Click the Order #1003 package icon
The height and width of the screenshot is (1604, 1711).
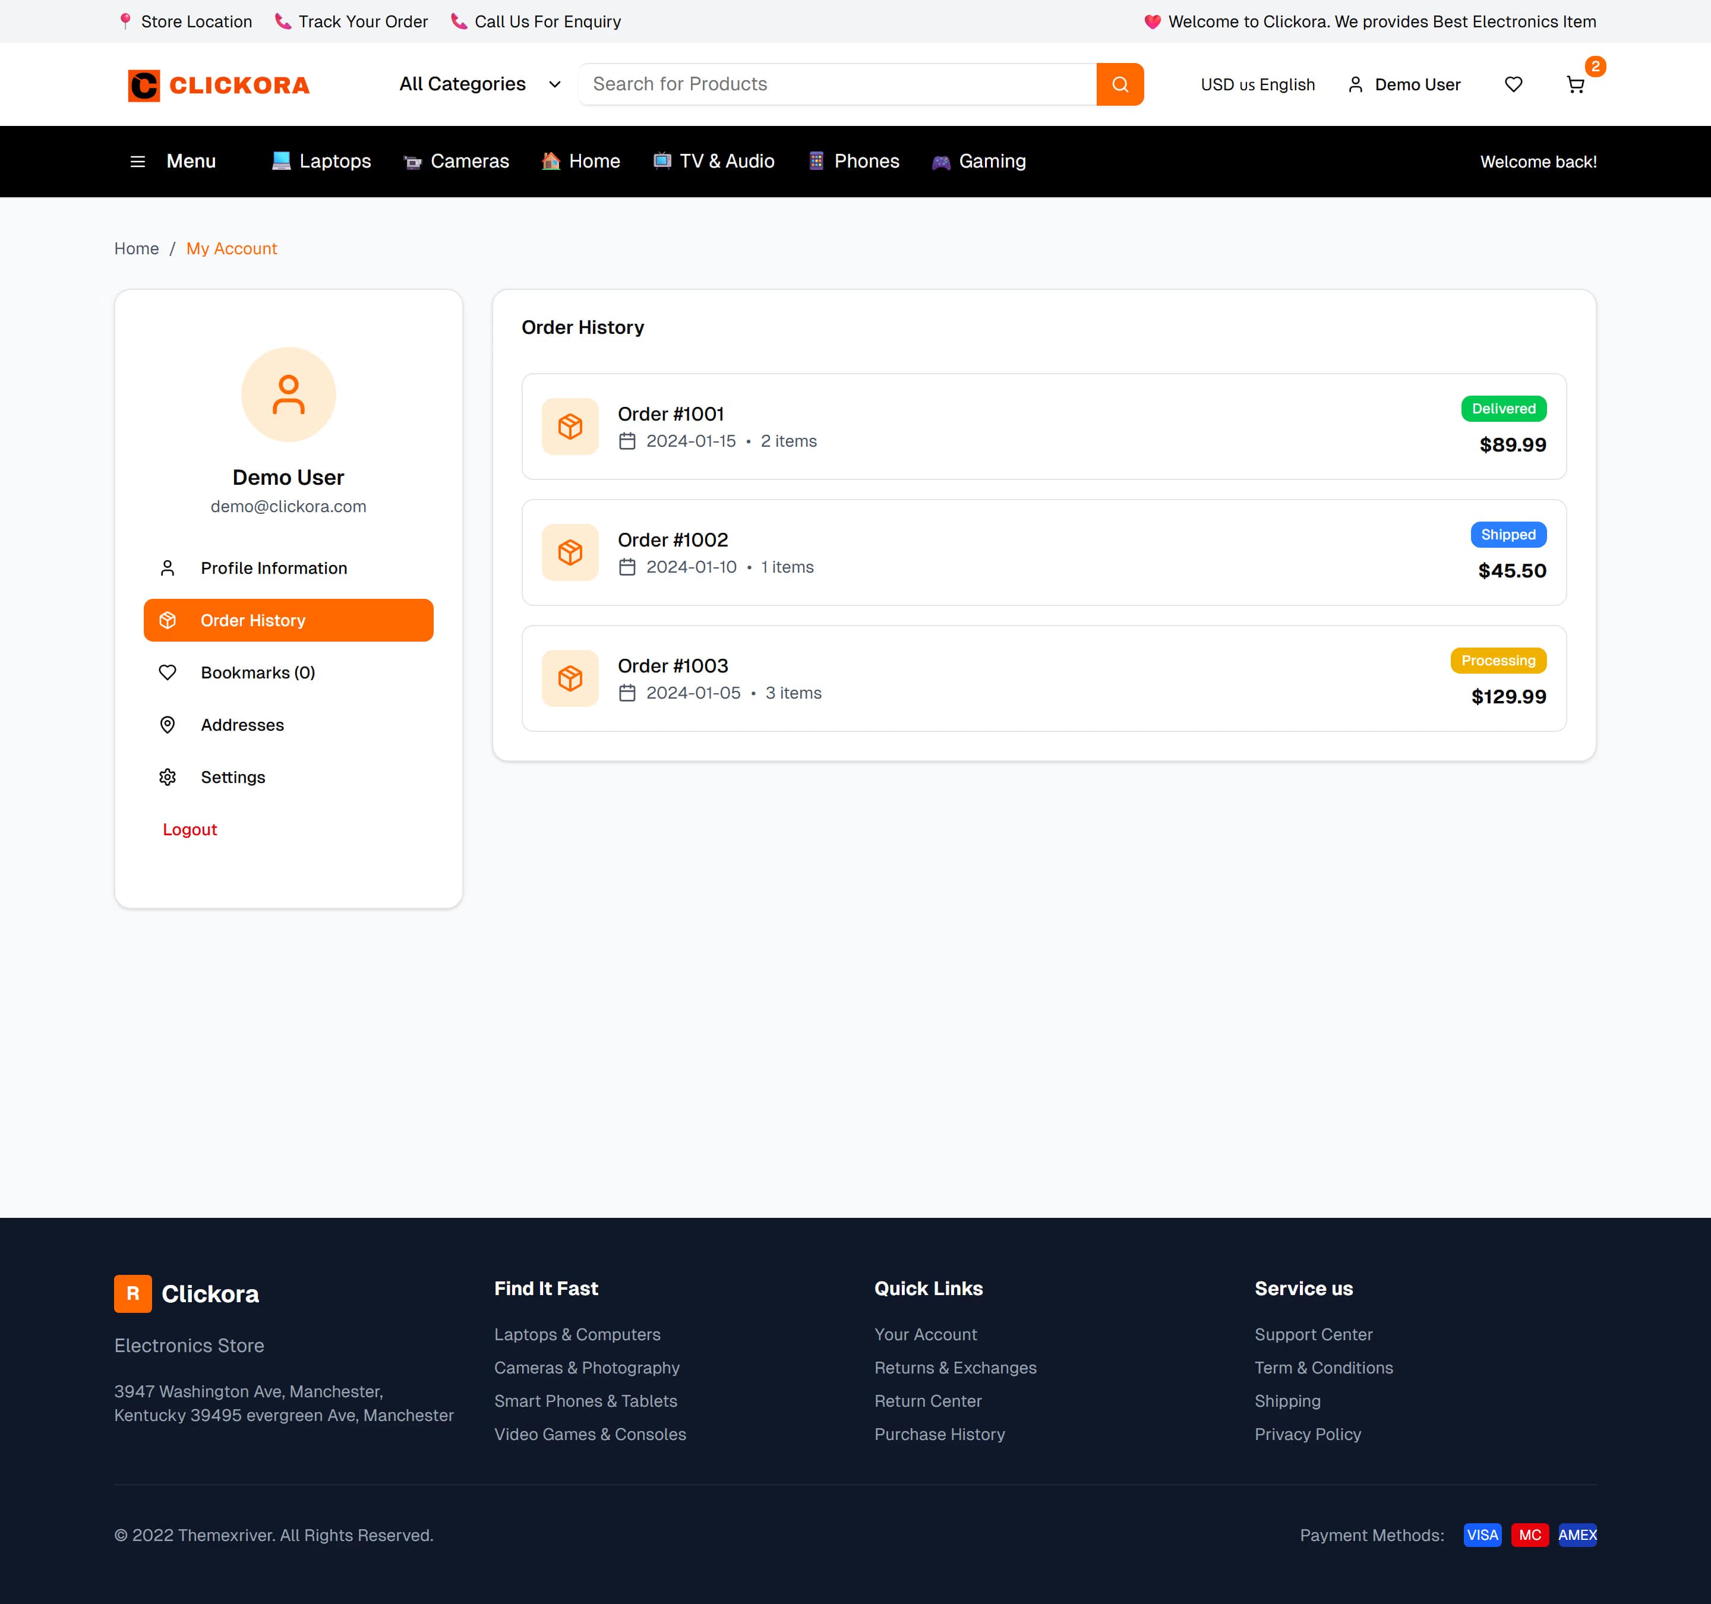pyautogui.click(x=570, y=678)
